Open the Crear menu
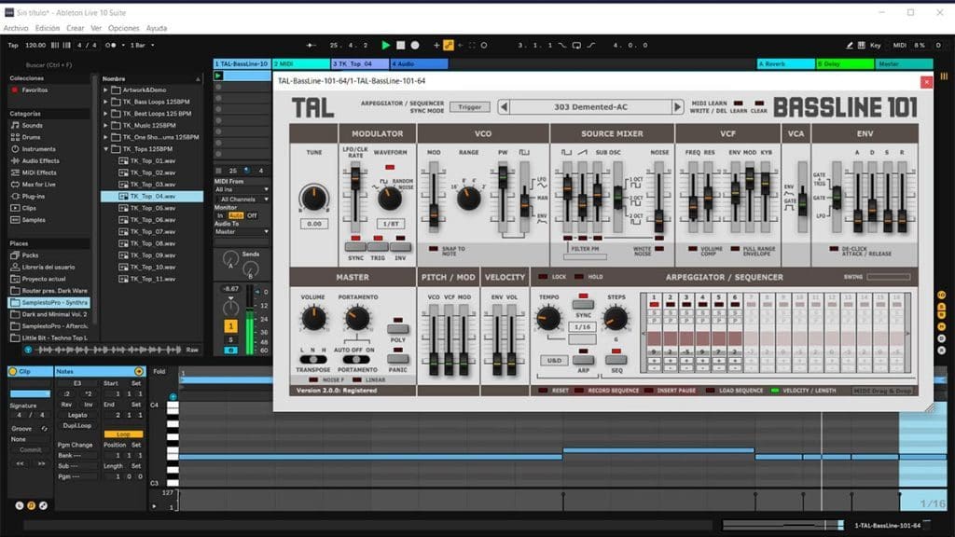Image resolution: width=955 pixels, height=537 pixels. coord(76,28)
